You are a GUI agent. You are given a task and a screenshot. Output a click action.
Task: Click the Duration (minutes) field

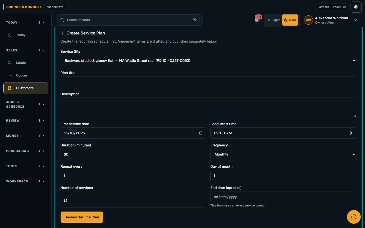pyautogui.click(x=133, y=154)
